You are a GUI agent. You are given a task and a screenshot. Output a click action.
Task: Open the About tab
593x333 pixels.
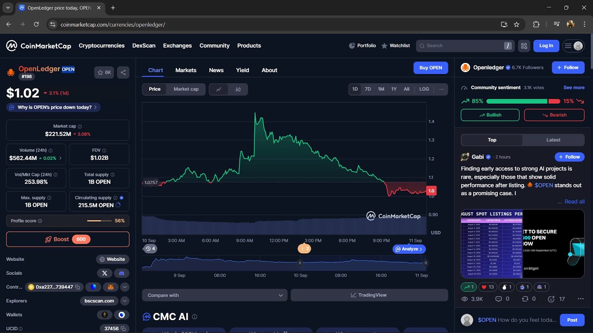coord(270,70)
